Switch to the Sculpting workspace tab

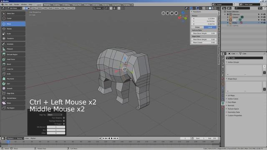click(x=56, y=5)
